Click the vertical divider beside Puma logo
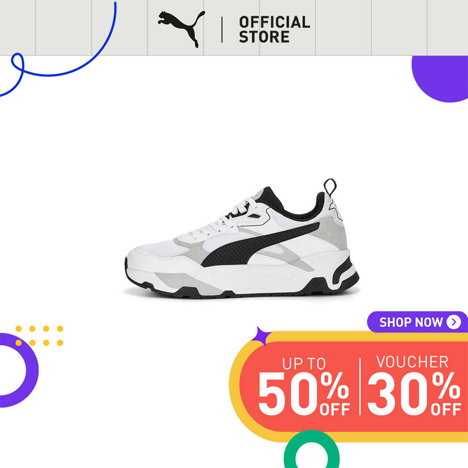Image resolution: width=468 pixels, height=468 pixels. pyautogui.click(x=222, y=29)
